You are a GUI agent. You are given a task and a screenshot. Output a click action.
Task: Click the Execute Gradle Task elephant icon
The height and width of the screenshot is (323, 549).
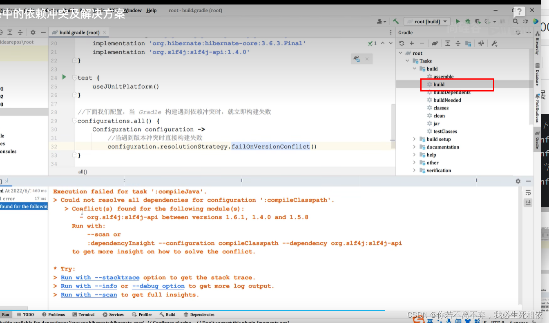(435, 43)
